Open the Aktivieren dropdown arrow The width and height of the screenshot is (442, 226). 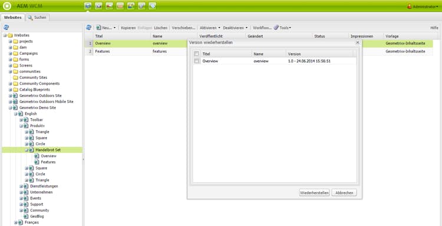(x=219, y=28)
